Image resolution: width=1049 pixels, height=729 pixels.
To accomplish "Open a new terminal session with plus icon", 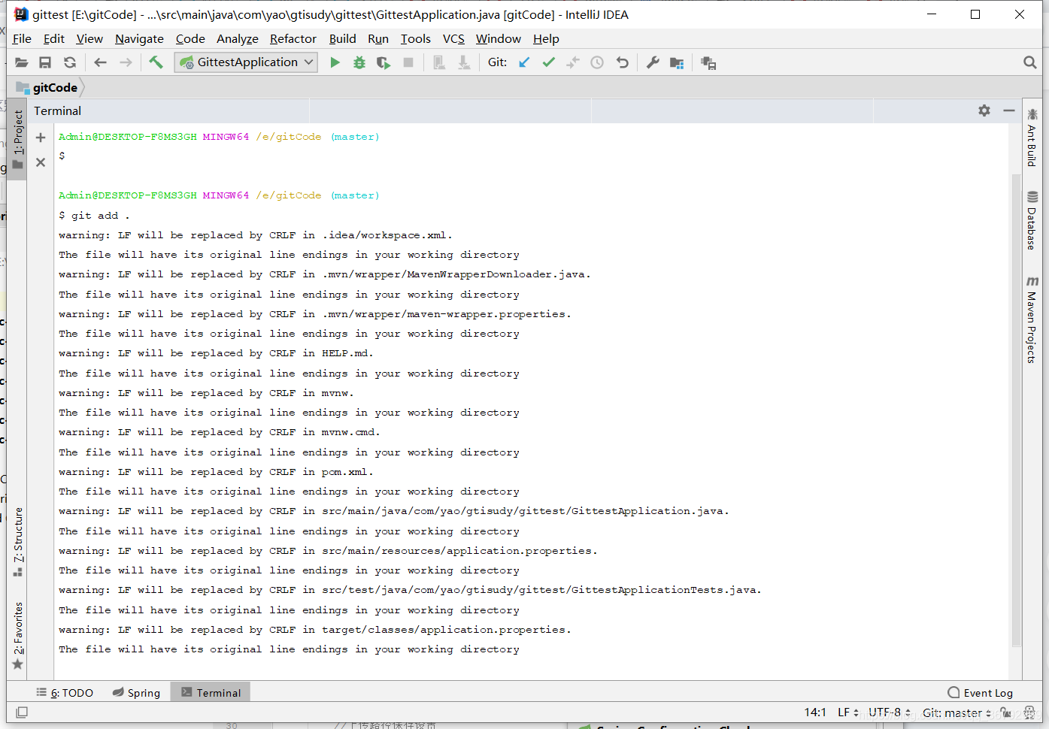I will click(x=41, y=138).
